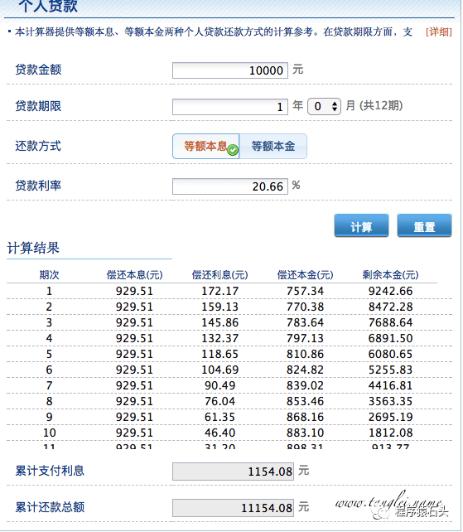Image resolution: width=463 pixels, height=532 pixels.
Task: Click principal value 757.34 in period 1
Action: pyautogui.click(x=306, y=291)
